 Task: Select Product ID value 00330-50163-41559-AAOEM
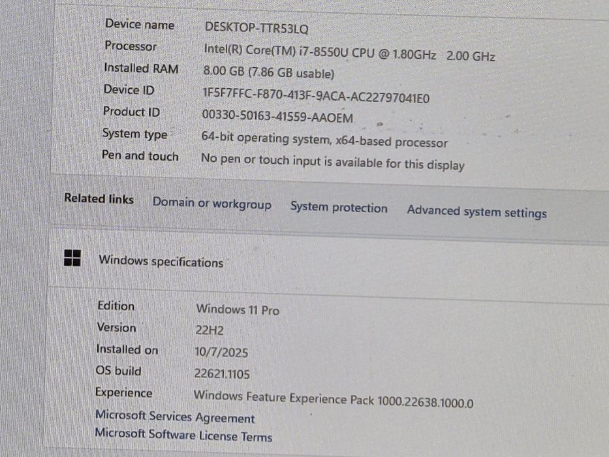[x=277, y=116]
